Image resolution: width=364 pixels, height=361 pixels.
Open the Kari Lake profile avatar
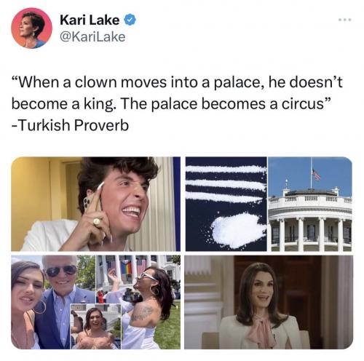[31, 28]
